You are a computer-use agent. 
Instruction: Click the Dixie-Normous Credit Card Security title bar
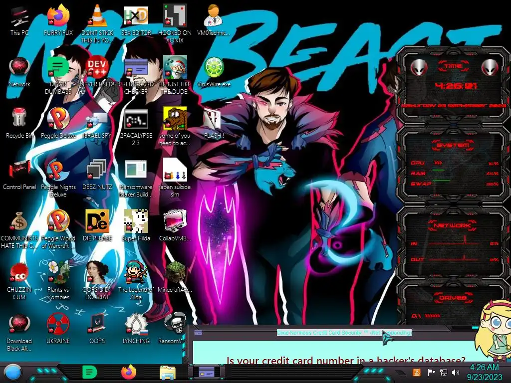pyautogui.click(x=344, y=333)
